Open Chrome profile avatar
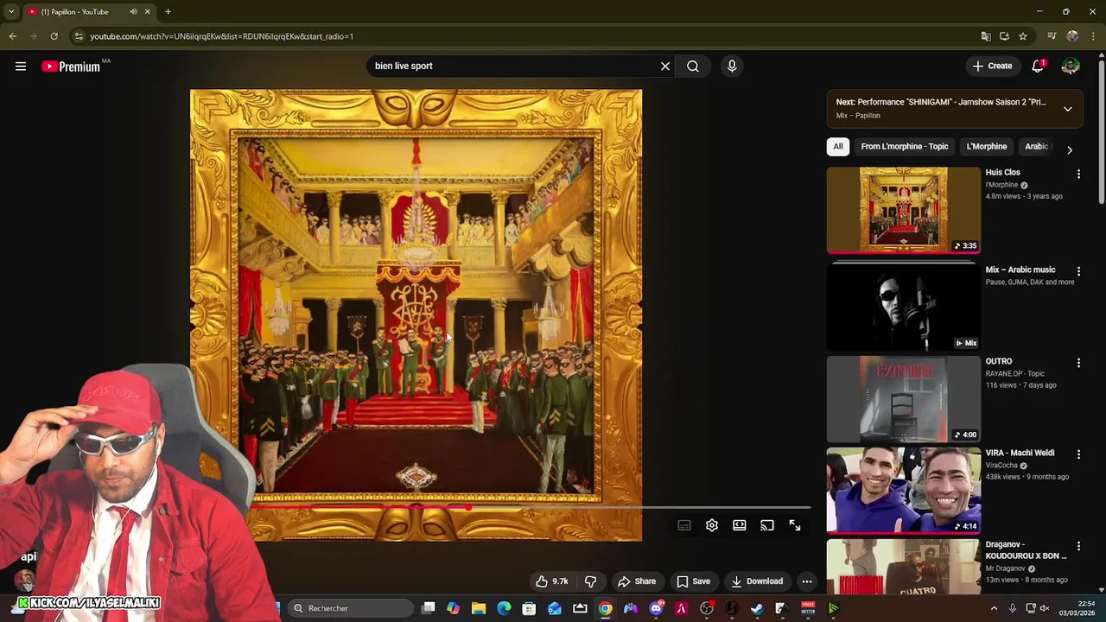Viewport: 1106px width, 622px height. [x=1072, y=36]
